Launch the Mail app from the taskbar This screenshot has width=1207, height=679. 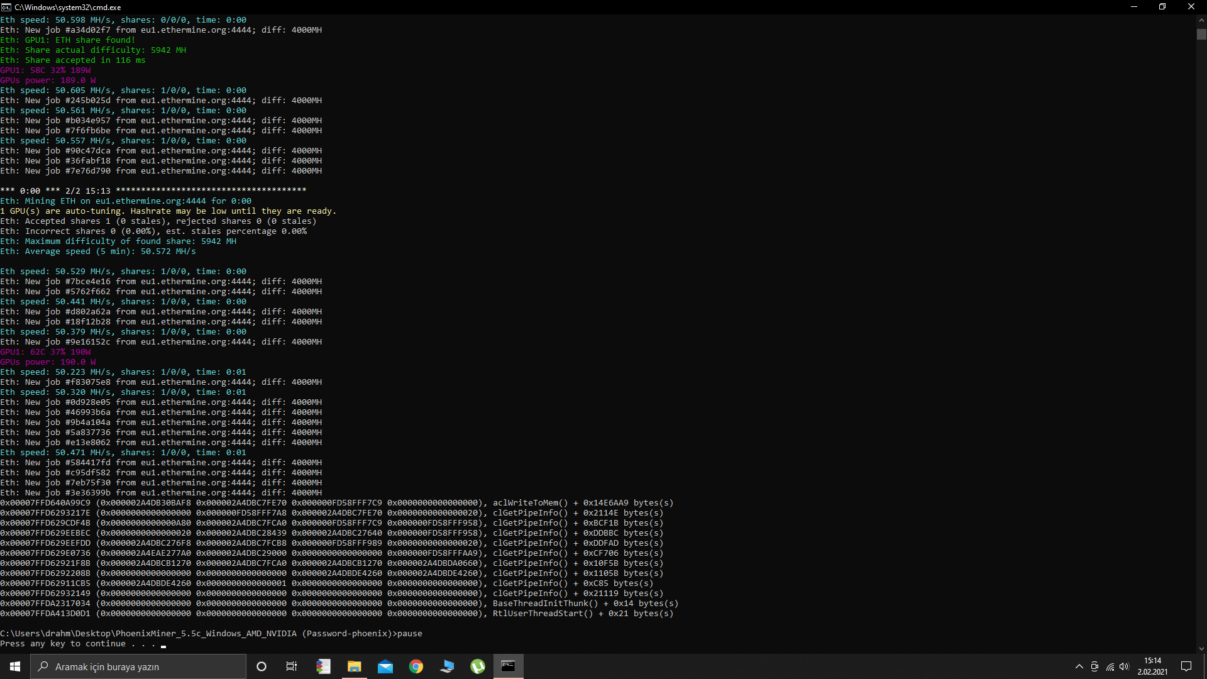click(385, 666)
